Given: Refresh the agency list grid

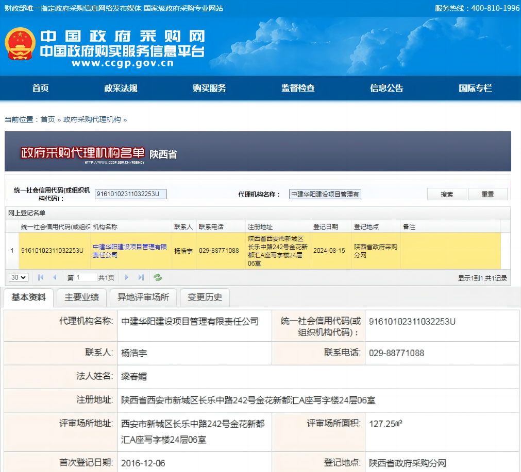Looking at the screenshot, I should [x=158, y=277].
